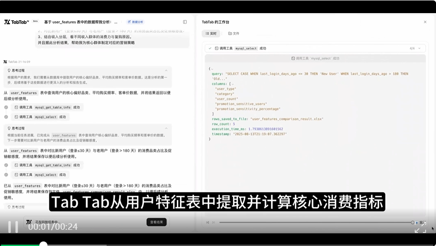Toggle the sidebar panel layout icon

point(185,22)
